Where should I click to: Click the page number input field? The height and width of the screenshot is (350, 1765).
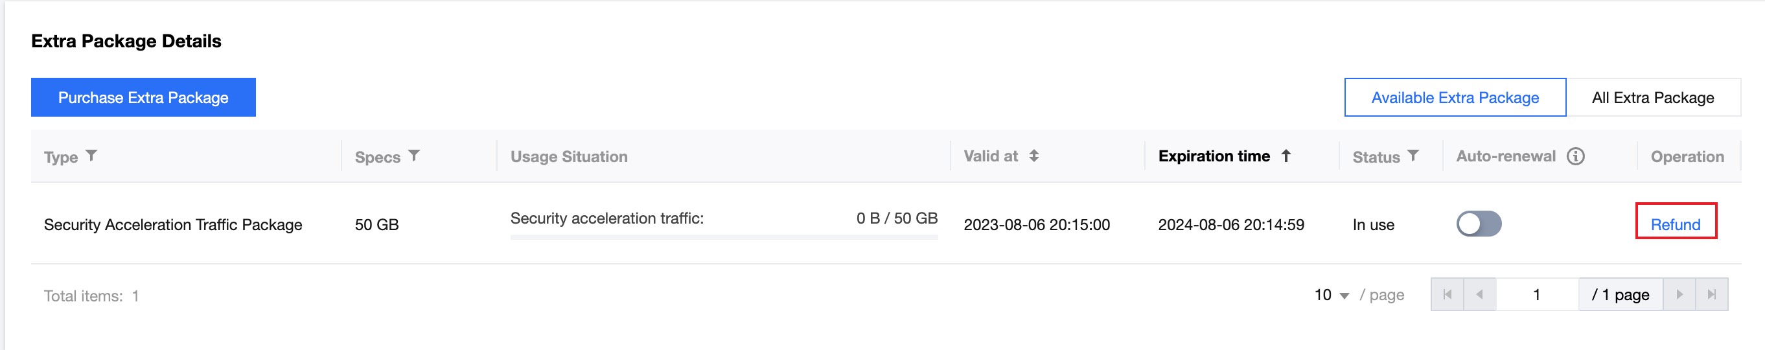pyautogui.click(x=1537, y=294)
